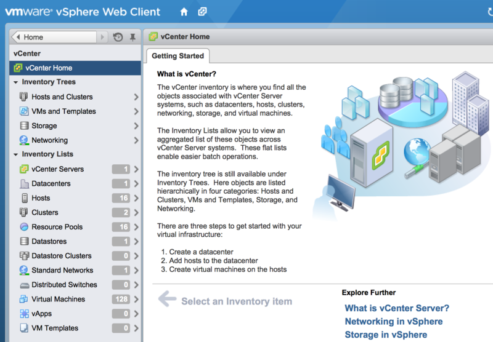Expand the Hosts row chevron
The width and height of the screenshot is (493, 342).
(x=136, y=198)
